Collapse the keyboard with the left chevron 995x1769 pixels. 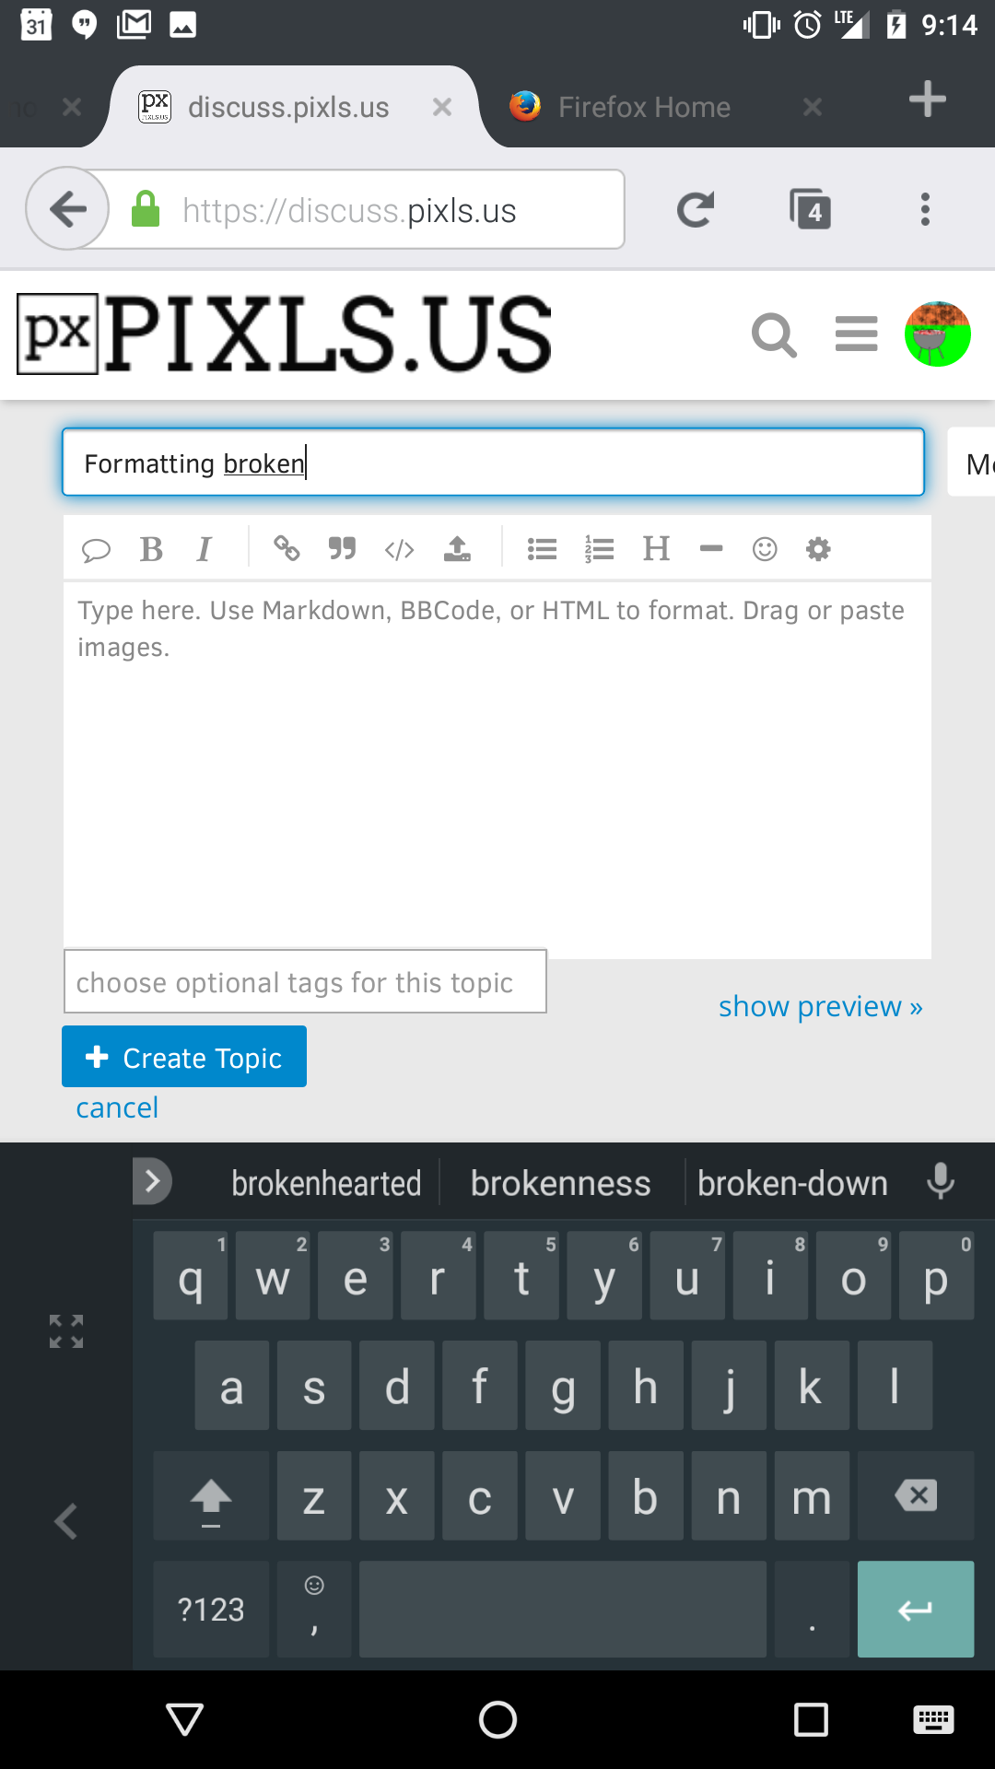coord(64,1520)
